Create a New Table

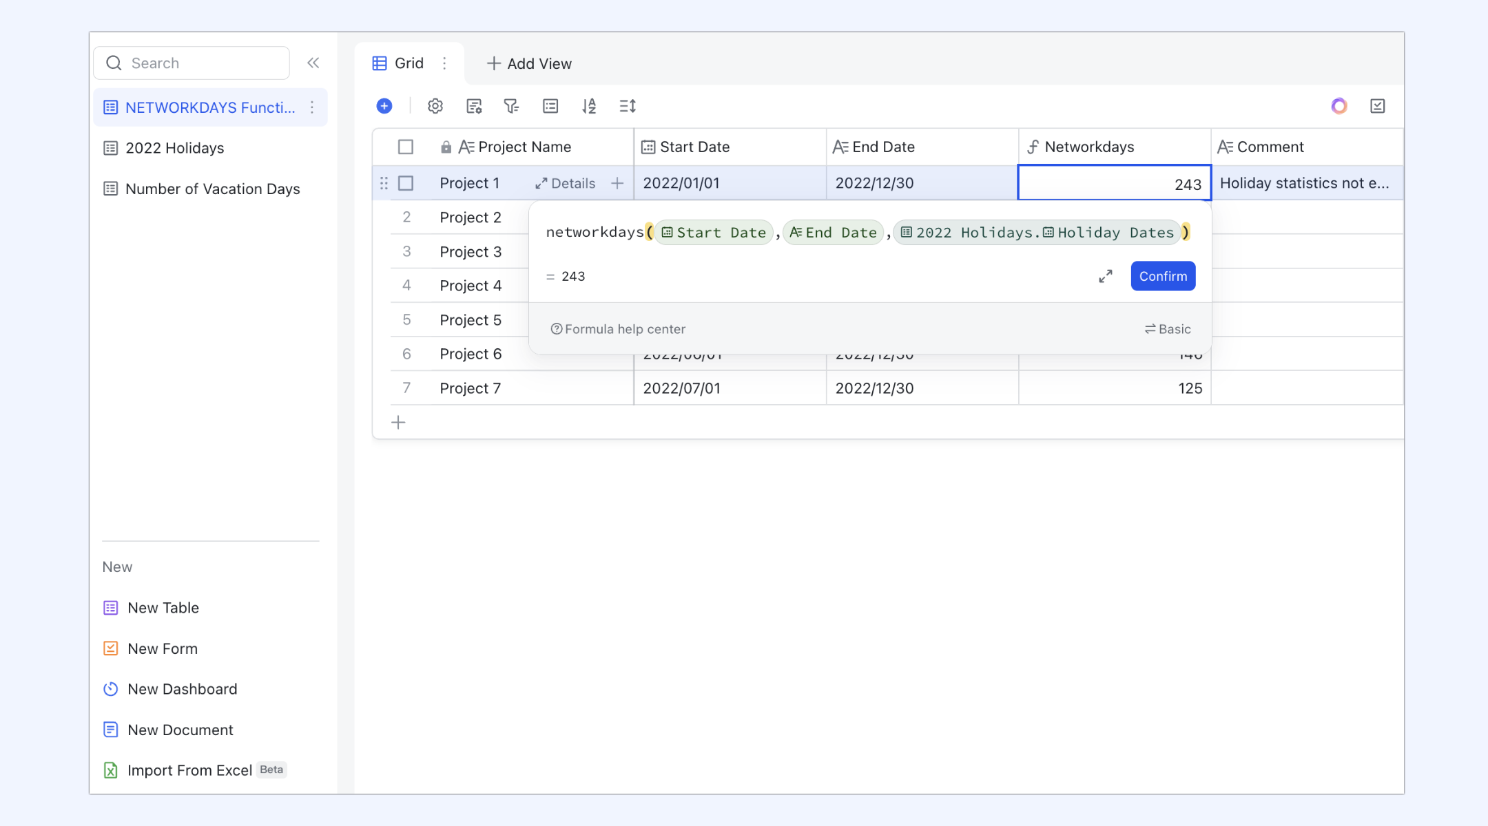pos(151,608)
